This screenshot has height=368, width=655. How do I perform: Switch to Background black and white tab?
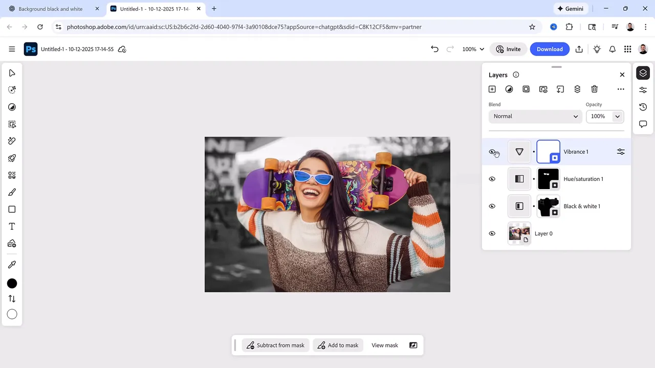(x=50, y=9)
